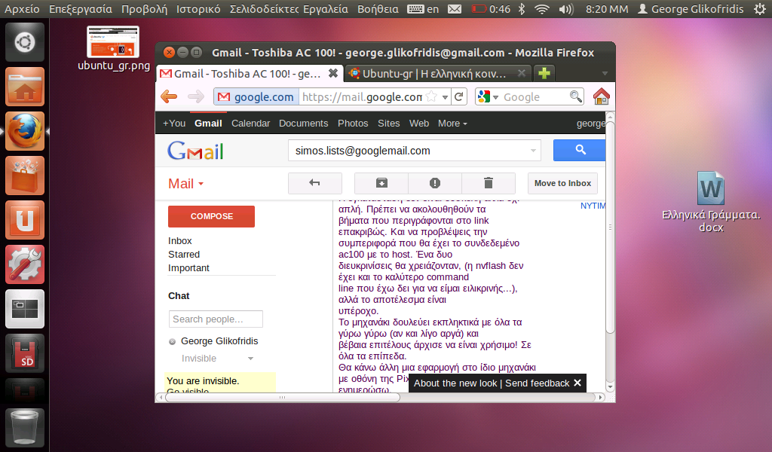Open the power cog session menu
This screenshot has height=452, width=772.
[760, 9]
